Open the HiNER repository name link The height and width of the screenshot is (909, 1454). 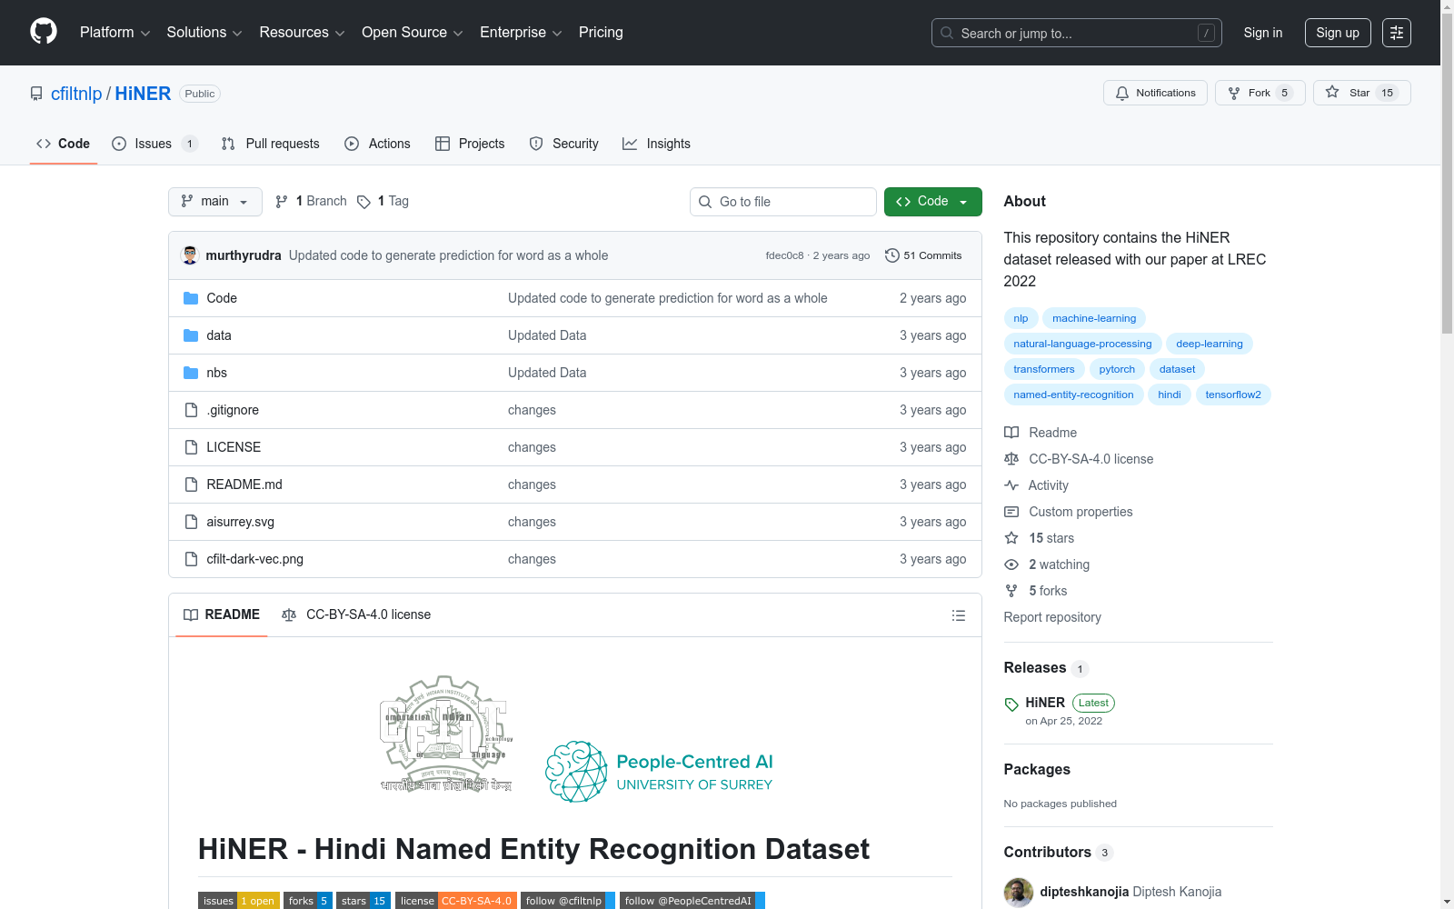(143, 94)
